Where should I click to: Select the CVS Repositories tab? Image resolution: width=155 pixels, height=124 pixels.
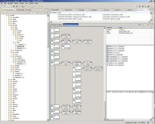coord(8,10)
